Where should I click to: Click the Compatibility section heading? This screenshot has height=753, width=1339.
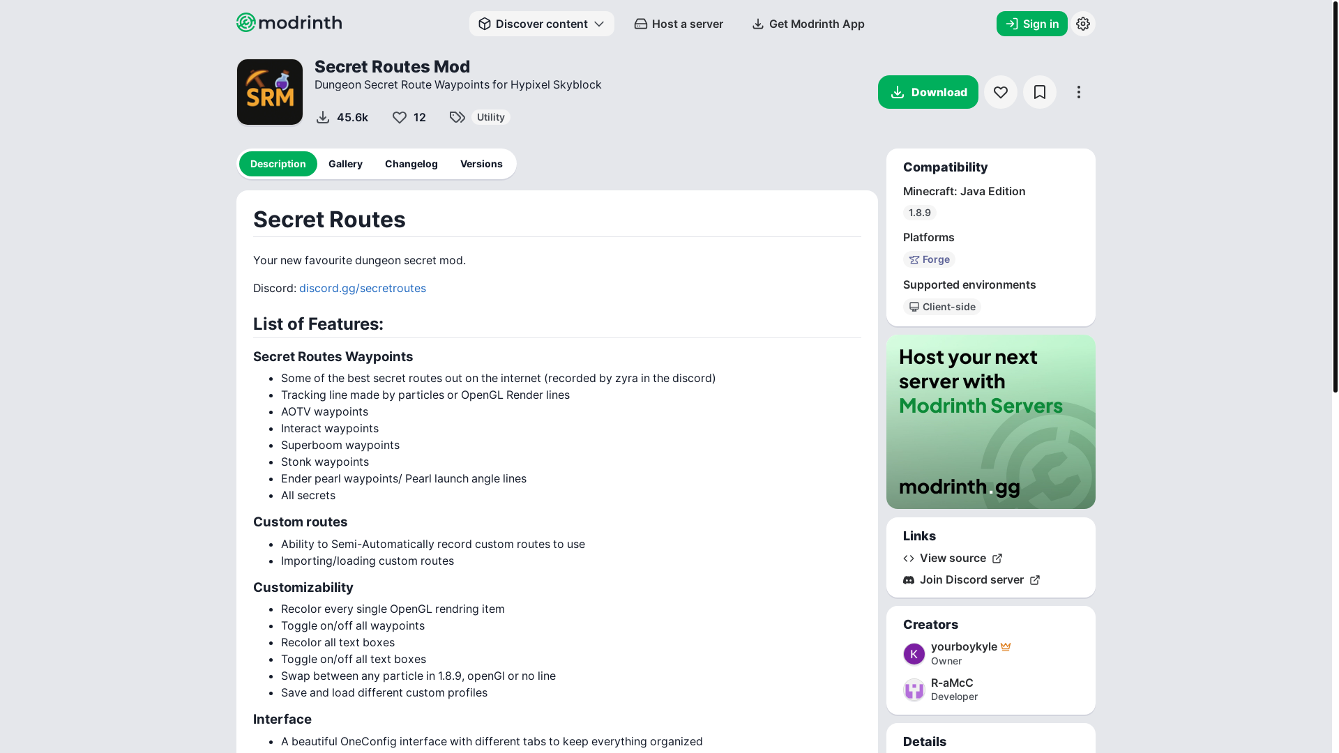[x=945, y=167]
